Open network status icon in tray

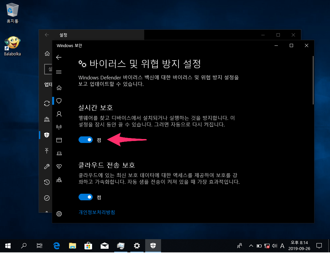(x=267, y=246)
